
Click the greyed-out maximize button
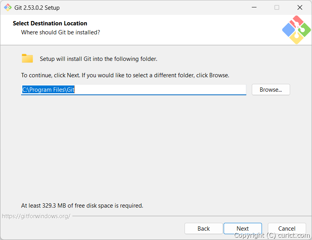[x=277, y=7]
